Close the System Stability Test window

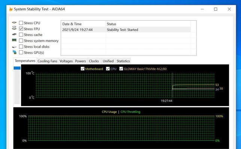229,9
